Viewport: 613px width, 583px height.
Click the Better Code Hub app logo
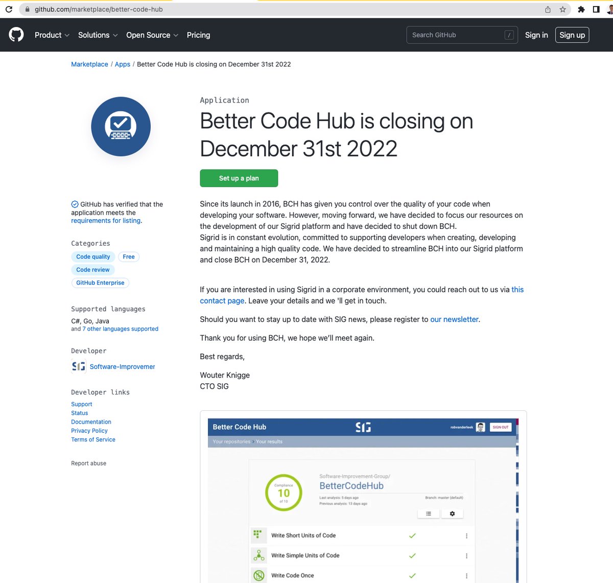(121, 126)
